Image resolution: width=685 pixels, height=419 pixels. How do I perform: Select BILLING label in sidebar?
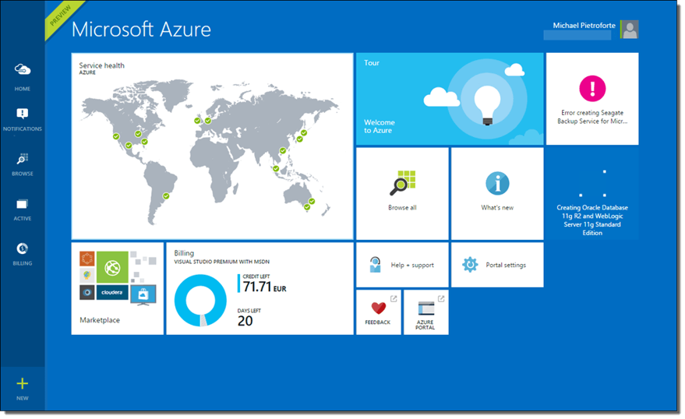click(x=23, y=263)
